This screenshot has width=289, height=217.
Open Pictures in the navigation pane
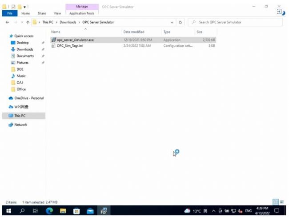click(23, 63)
